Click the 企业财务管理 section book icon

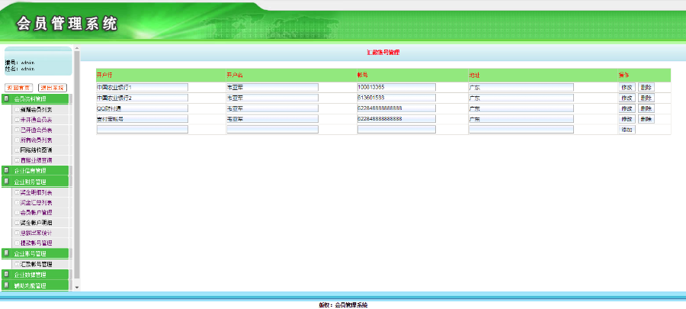[6, 181]
